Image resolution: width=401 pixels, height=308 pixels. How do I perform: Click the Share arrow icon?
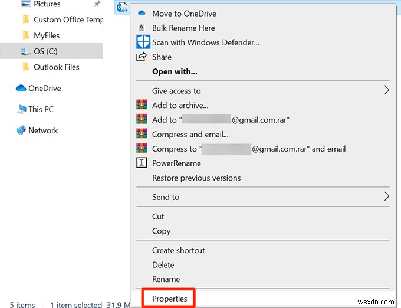[x=142, y=57]
